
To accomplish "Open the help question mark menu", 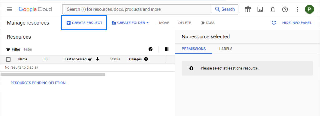I will pos(285,9).
